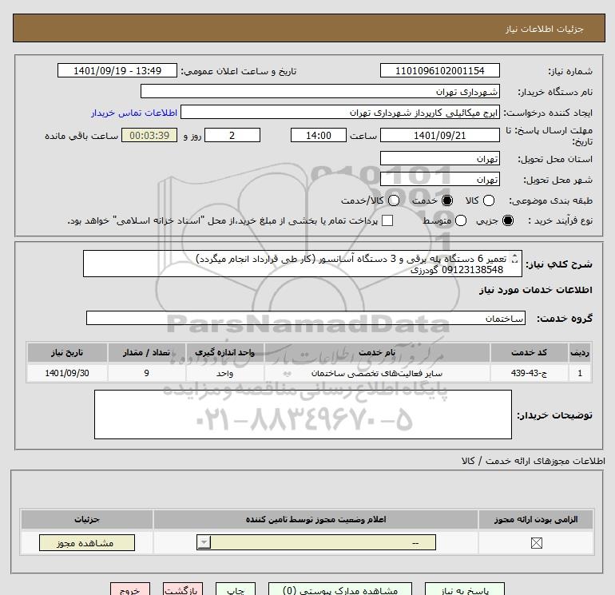Click the توضیحات خریدار text area
The height and width of the screenshot is (595, 615).
pos(303,415)
